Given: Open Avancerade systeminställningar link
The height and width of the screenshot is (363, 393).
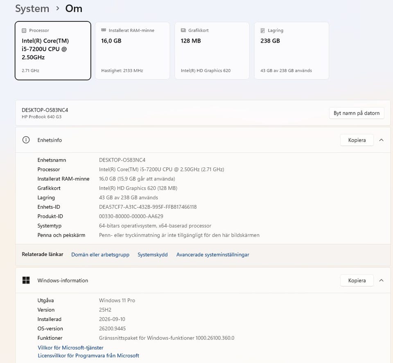Looking at the screenshot, I should tap(212, 255).
